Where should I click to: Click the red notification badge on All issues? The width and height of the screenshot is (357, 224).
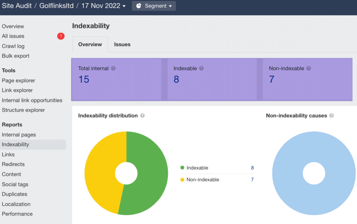coord(61,36)
